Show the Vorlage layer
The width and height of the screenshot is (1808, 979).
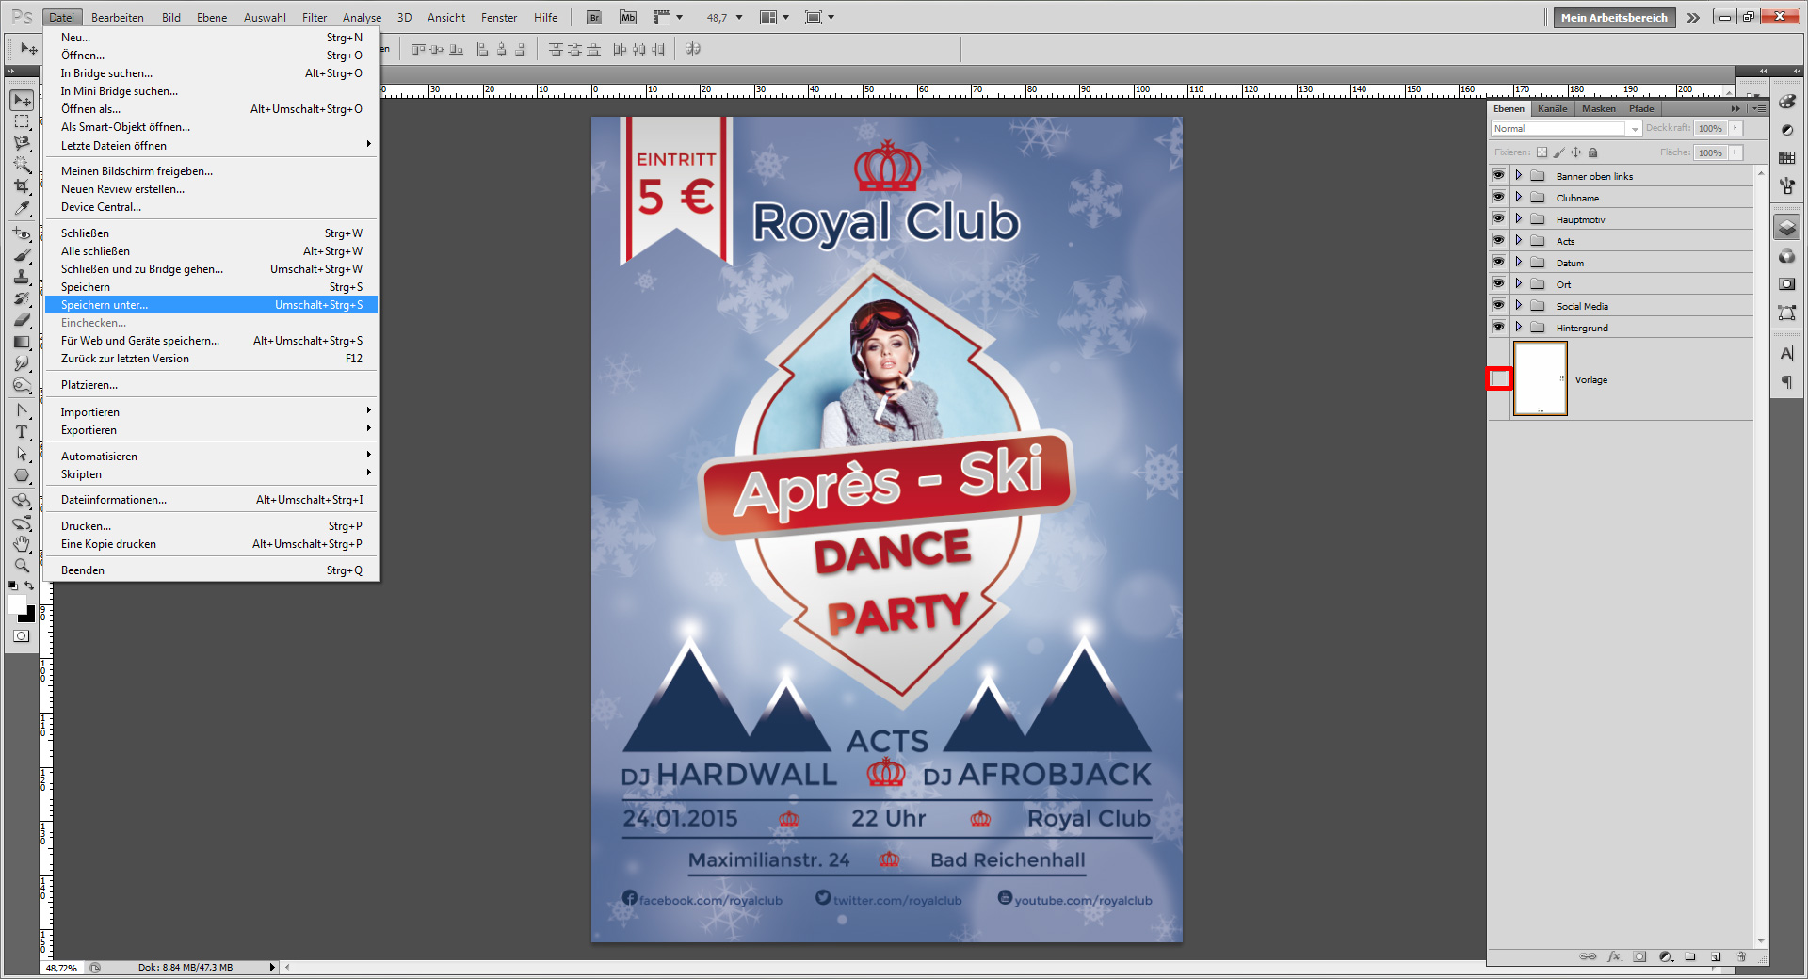click(1499, 379)
